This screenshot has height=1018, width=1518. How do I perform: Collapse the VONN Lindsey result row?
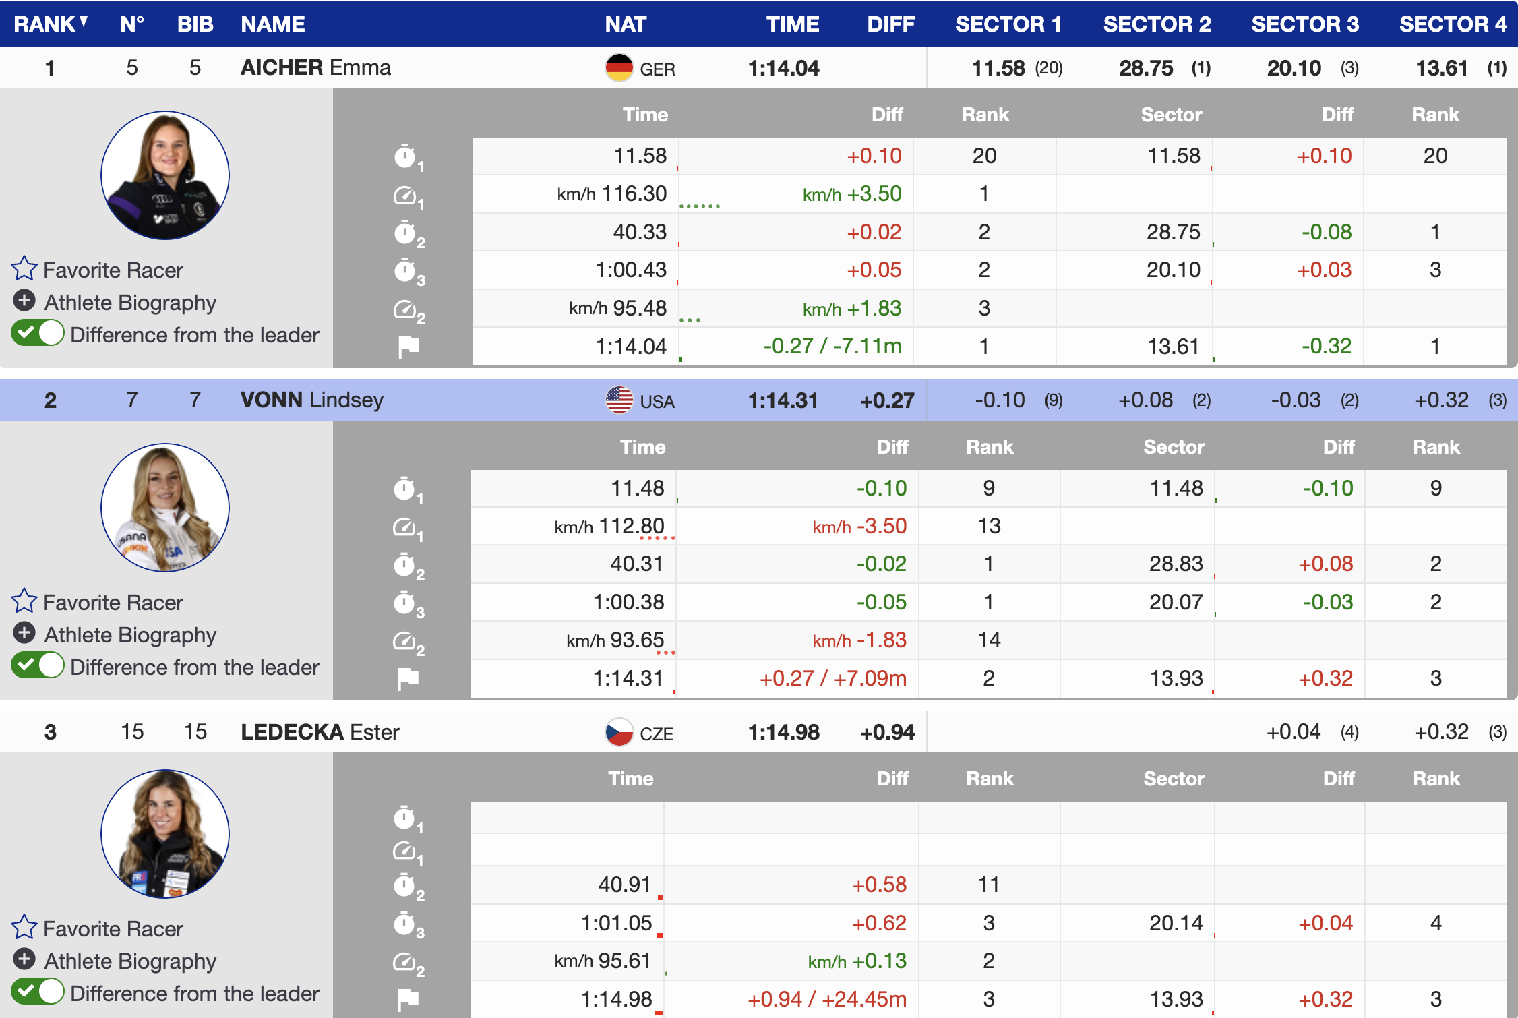(x=311, y=400)
